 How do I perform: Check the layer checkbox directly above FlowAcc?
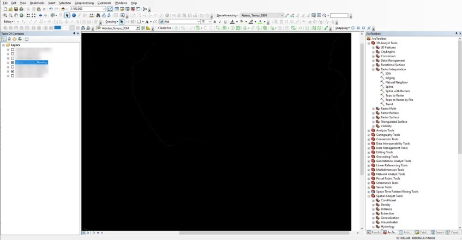(x=13, y=58)
